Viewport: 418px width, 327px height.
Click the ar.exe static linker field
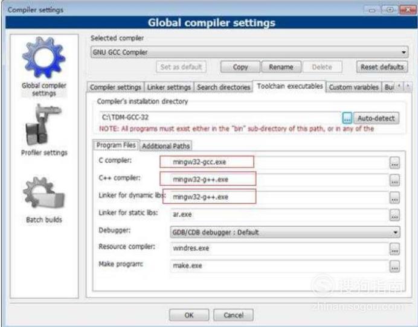click(x=280, y=214)
